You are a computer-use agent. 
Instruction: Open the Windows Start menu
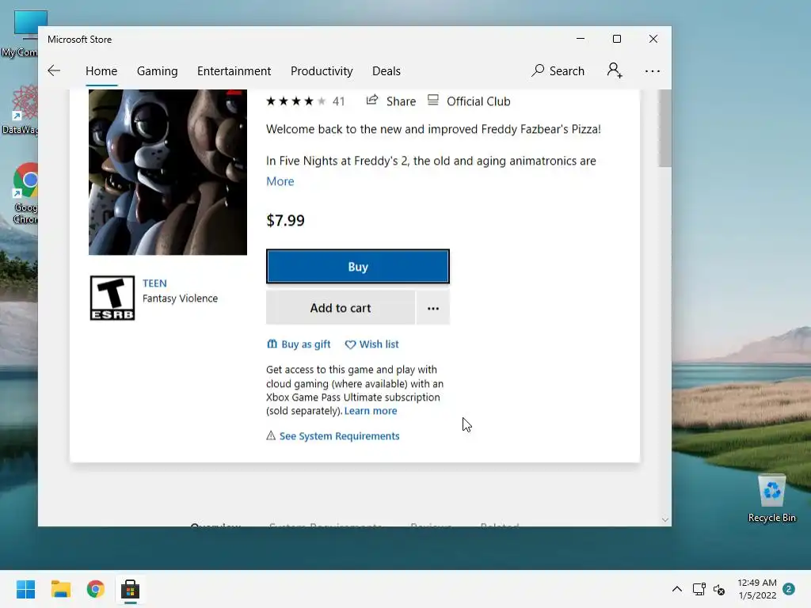point(25,589)
